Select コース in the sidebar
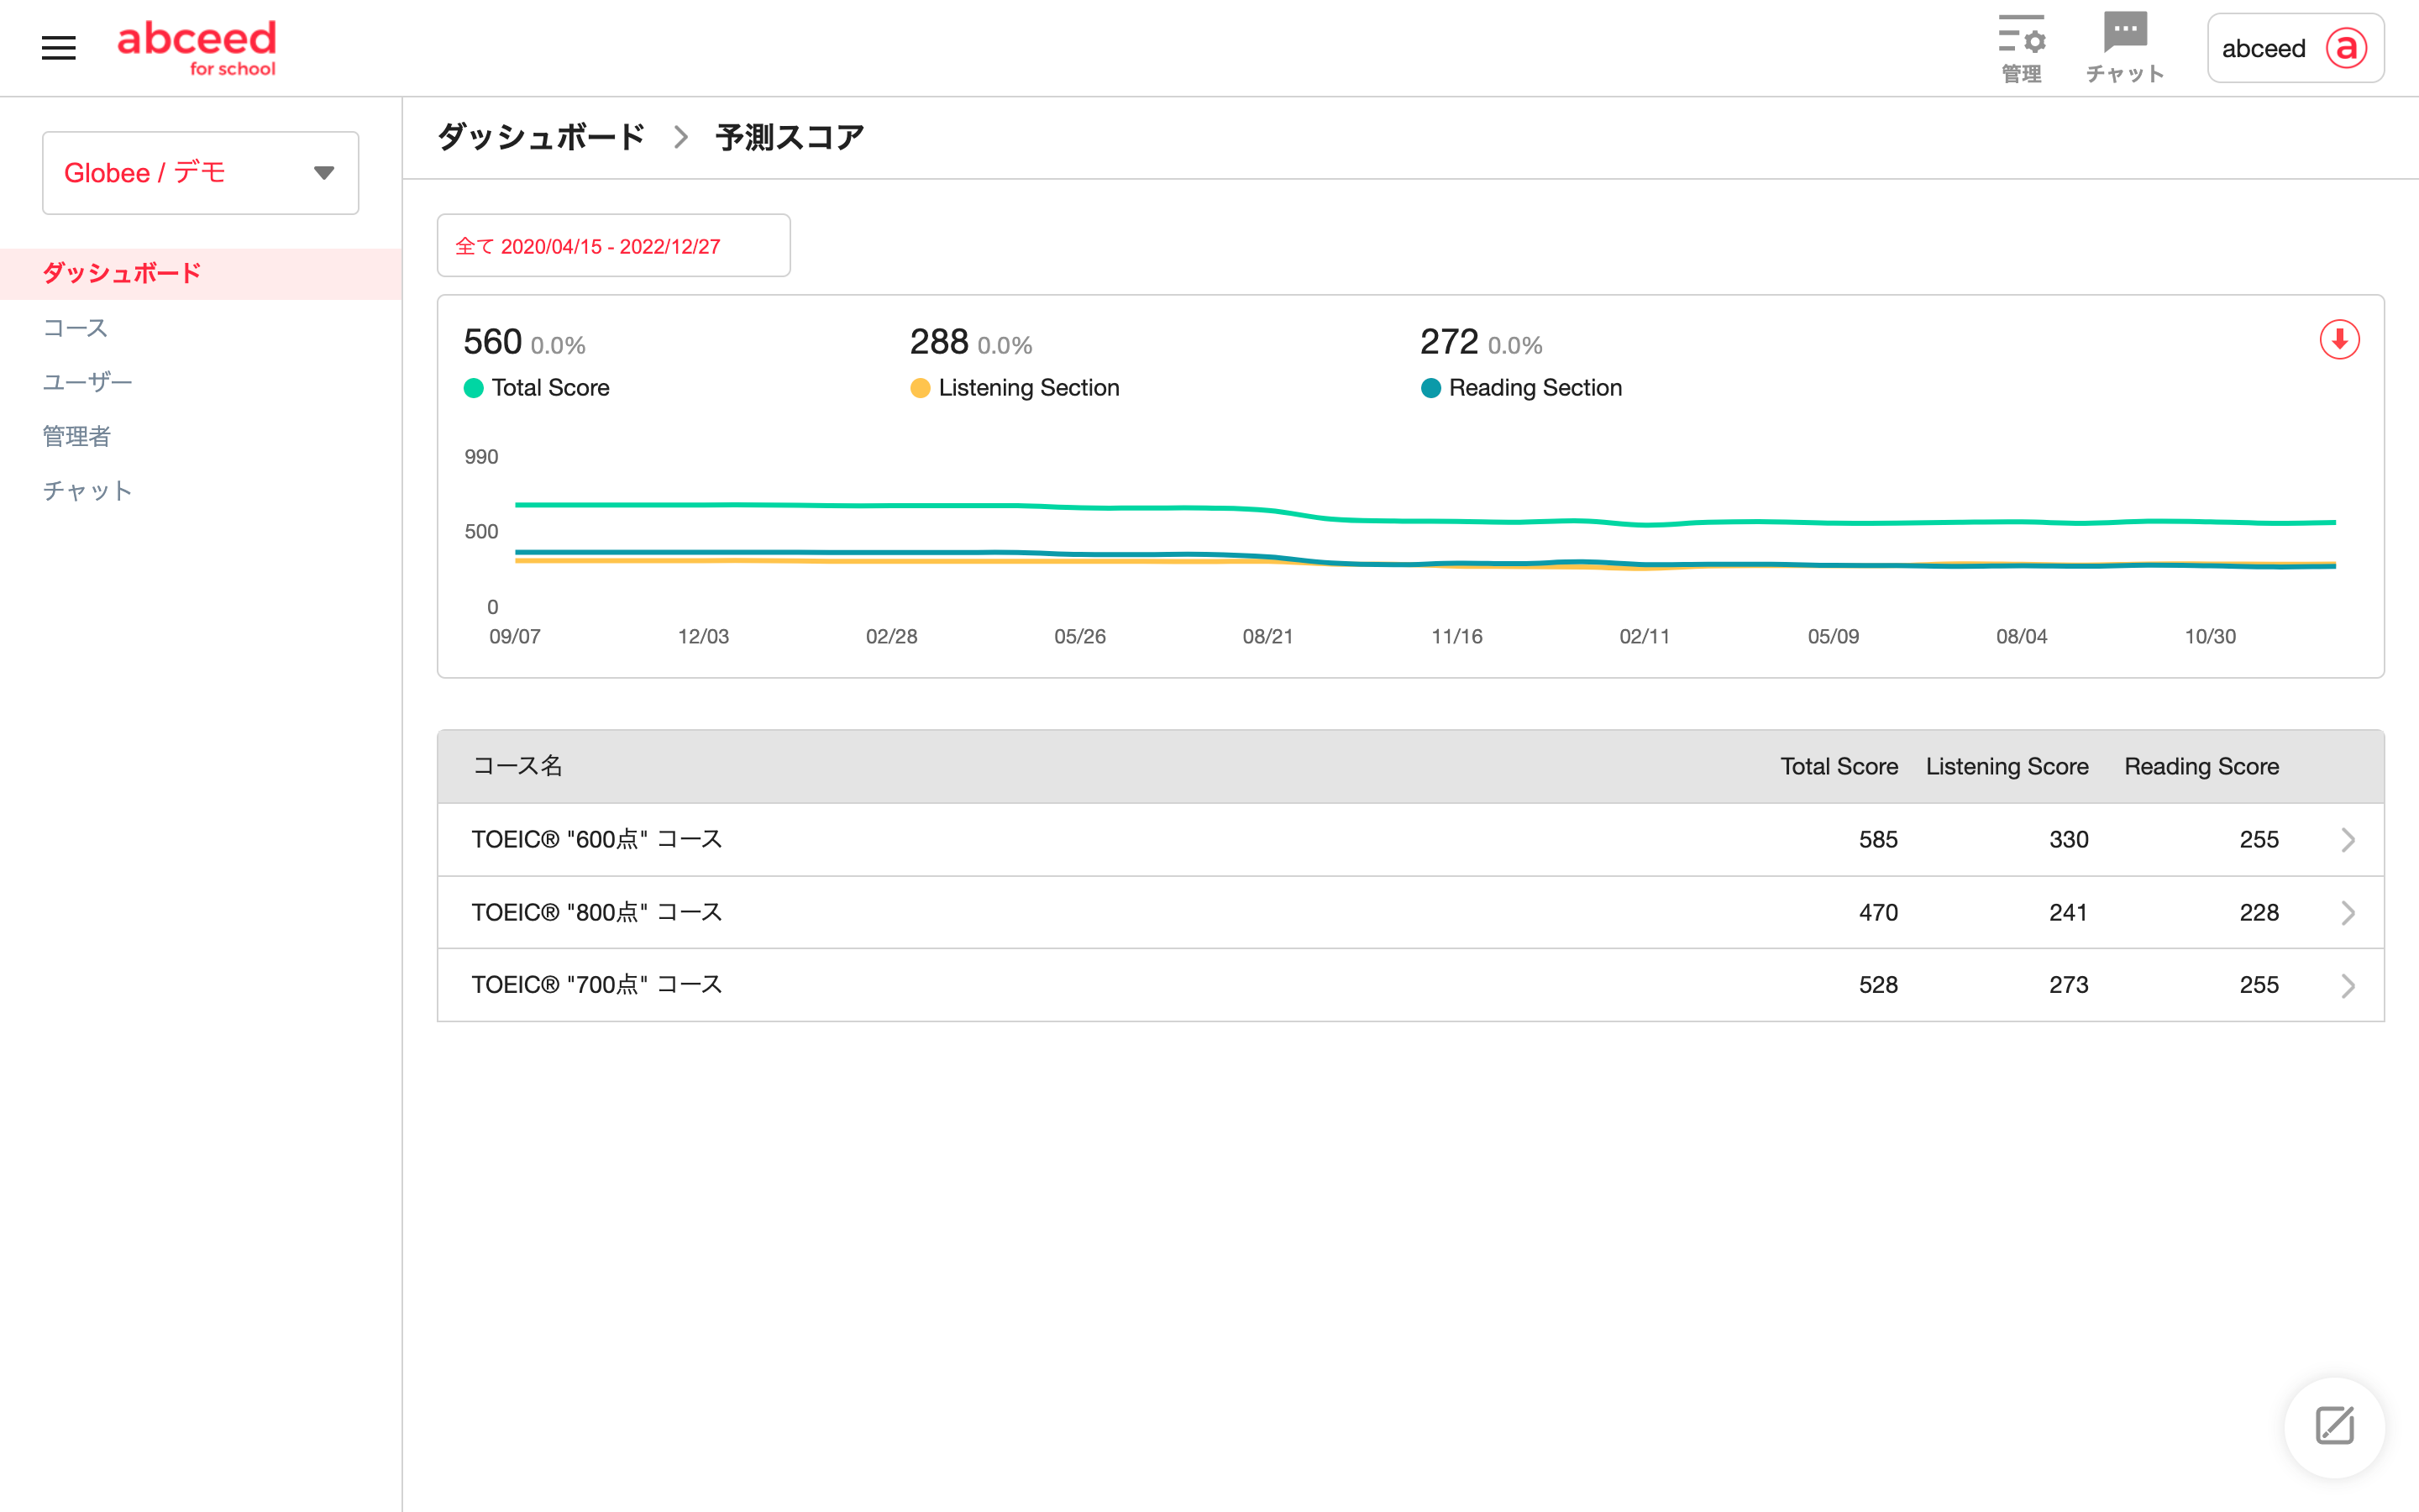The height and width of the screenshot is (1512, 2419). 75,328
